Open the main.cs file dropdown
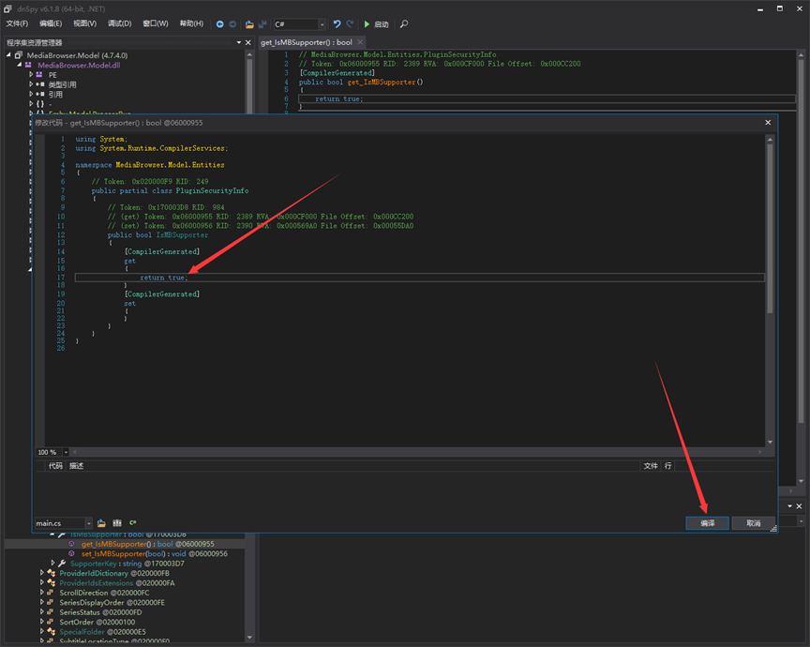This screenshot has width=810, height=647. [x=89, y=522]
